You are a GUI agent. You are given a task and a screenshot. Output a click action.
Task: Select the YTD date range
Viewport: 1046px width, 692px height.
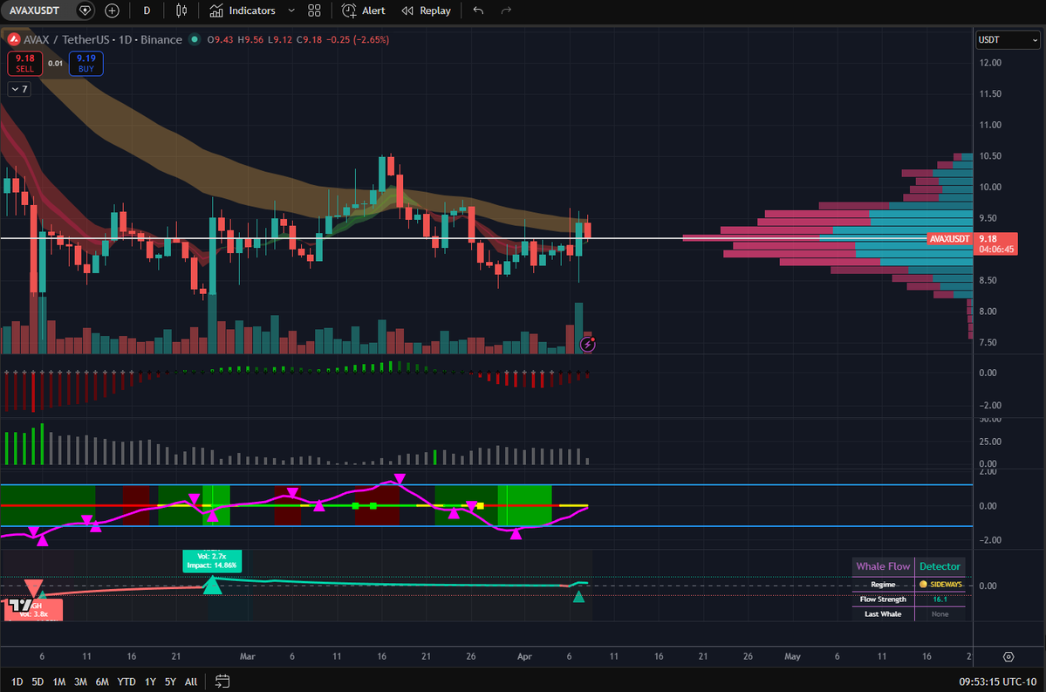point(126,682)
